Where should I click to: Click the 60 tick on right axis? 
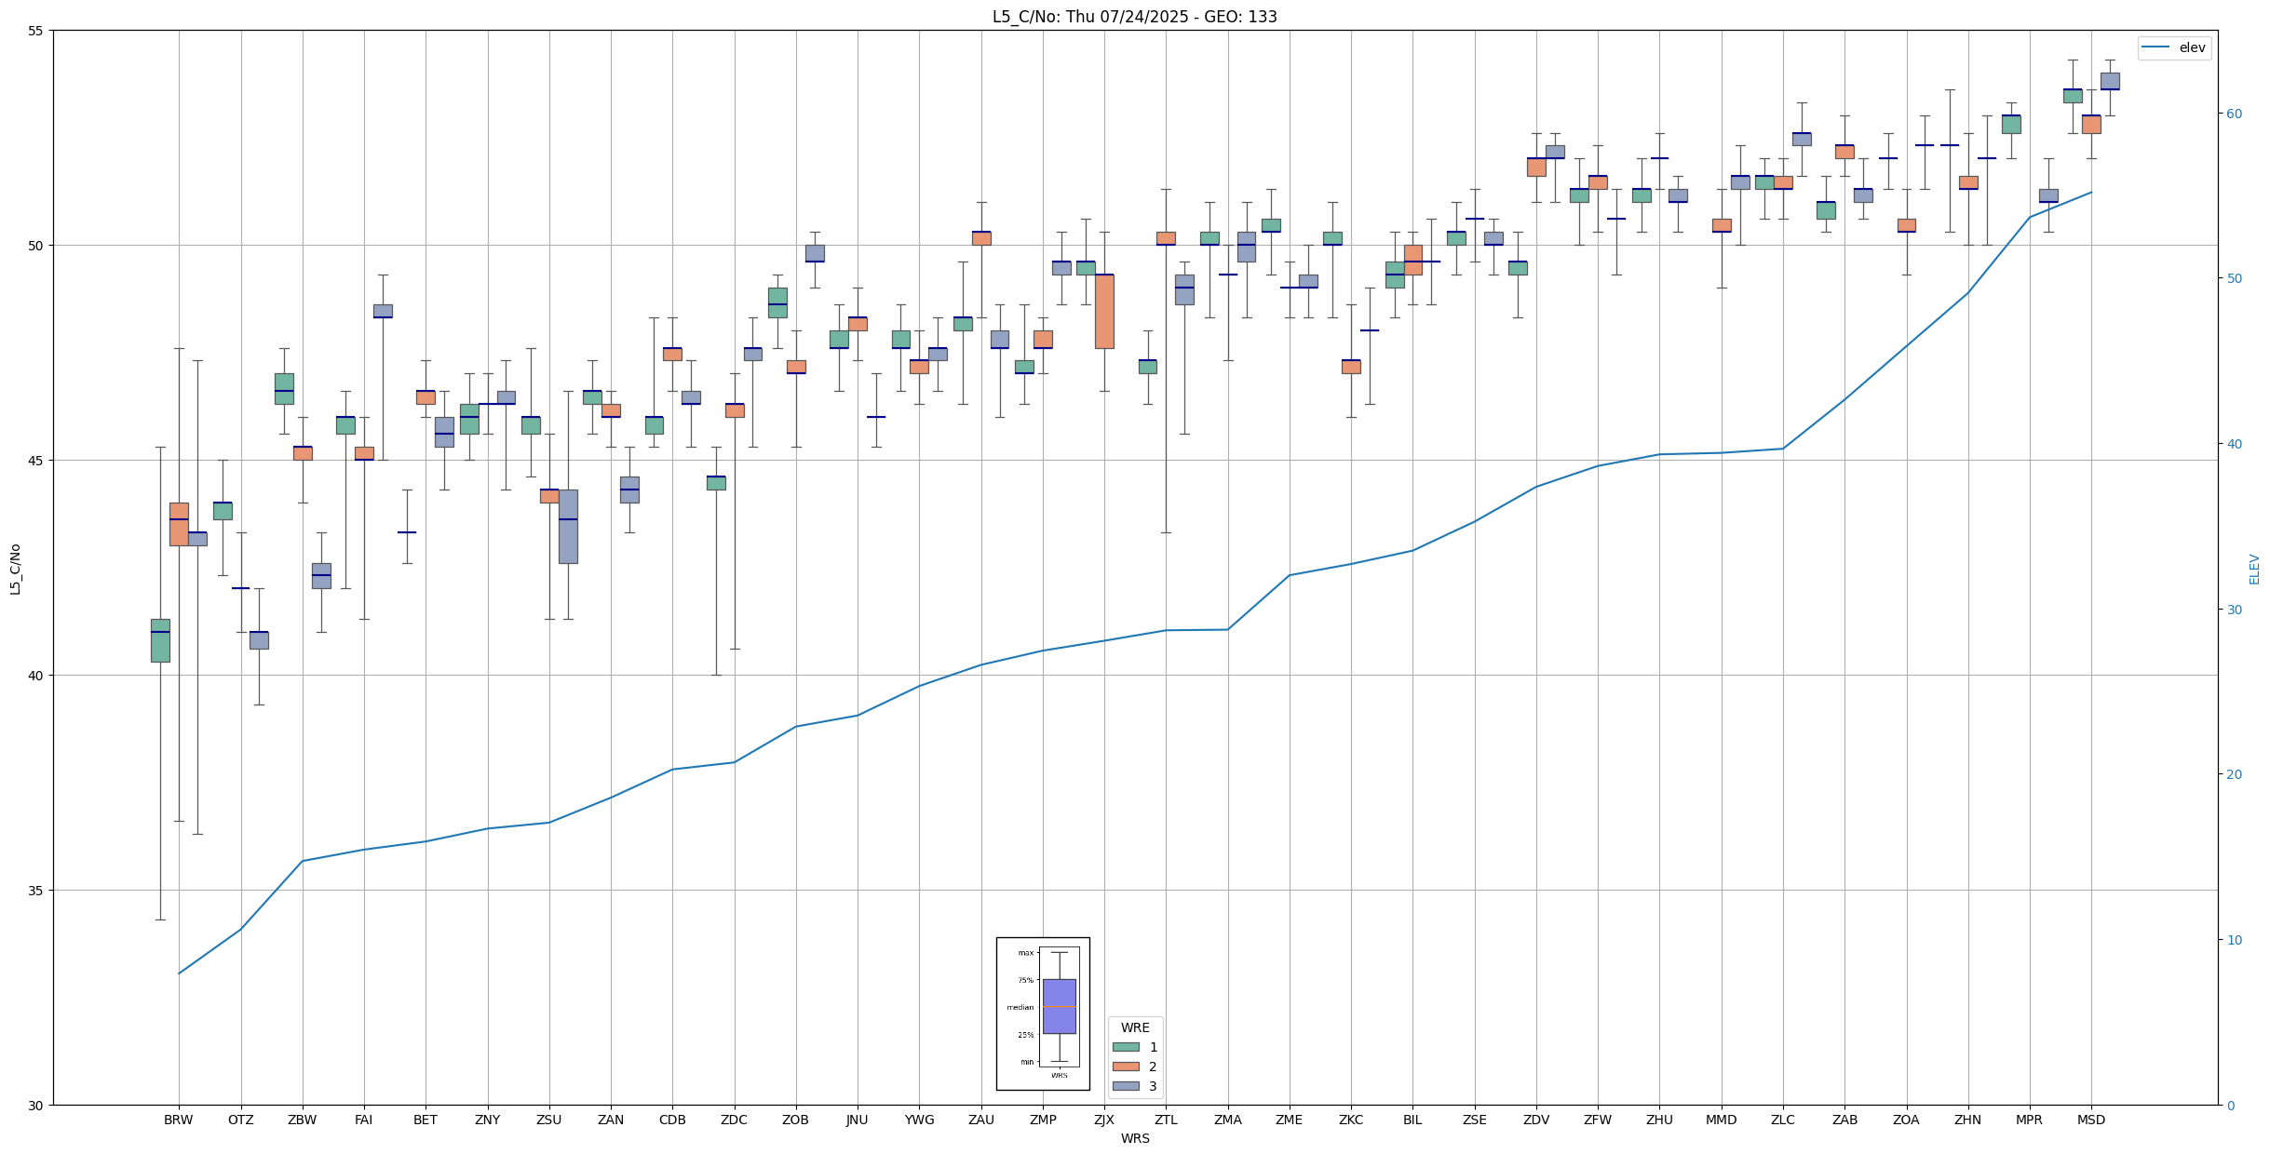(2235, 114)
